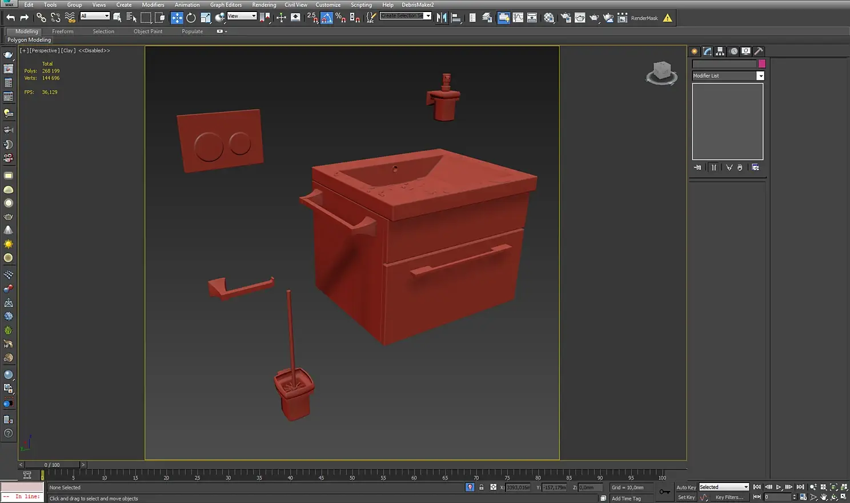Toggle the selection lock padlock
850x503 pixels.
(481, 488)
